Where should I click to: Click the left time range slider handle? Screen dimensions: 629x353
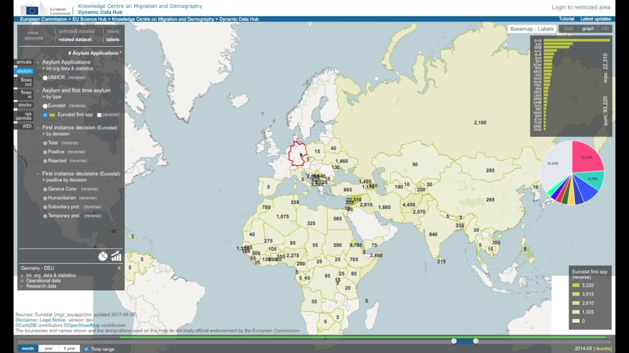point(454,341)
